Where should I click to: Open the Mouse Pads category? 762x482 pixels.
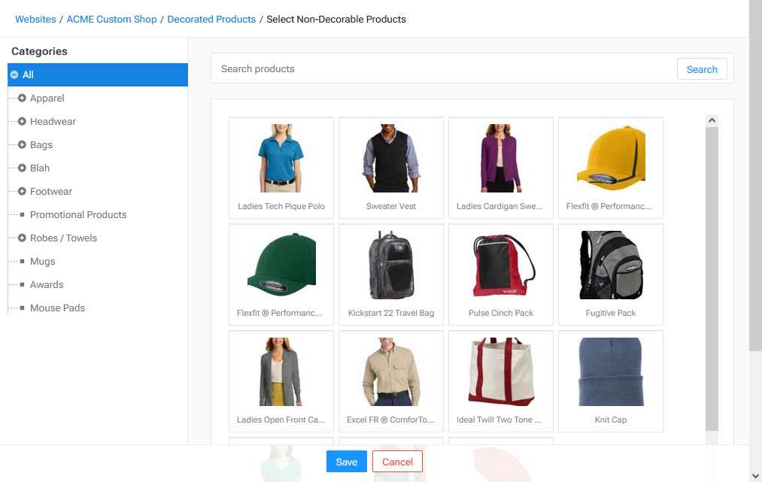57,308
